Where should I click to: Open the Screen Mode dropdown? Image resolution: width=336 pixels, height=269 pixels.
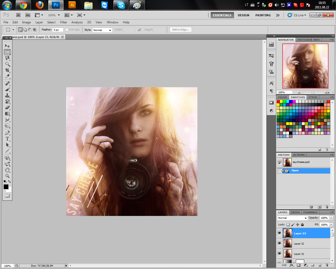(x=81, y=15)
